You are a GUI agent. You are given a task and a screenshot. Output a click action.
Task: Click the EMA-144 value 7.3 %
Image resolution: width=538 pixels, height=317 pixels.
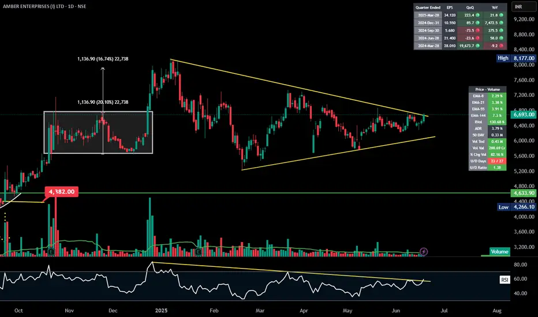(497, 115)
